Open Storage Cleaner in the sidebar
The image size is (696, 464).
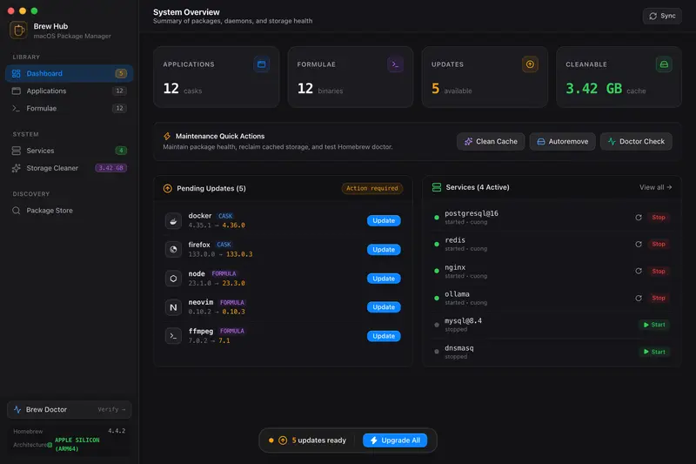[x=70, y=168]
